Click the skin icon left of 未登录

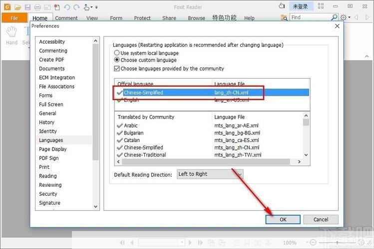(282, 6)
